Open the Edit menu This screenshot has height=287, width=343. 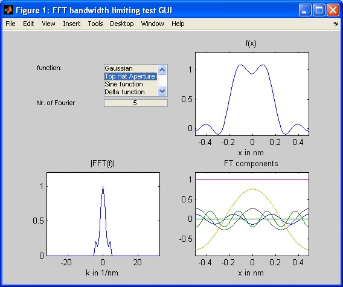click(x=28, y=24)
